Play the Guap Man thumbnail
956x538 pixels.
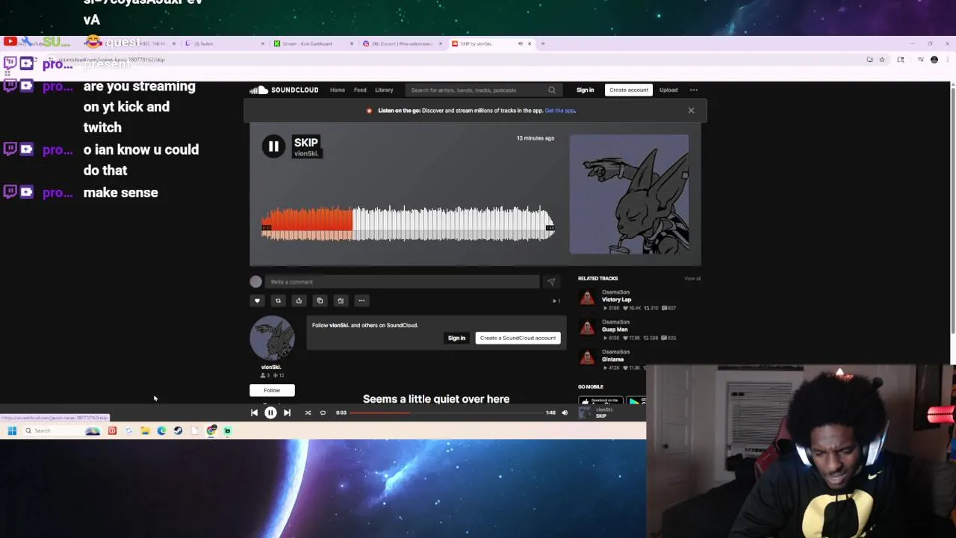click(x=588, y=328)
